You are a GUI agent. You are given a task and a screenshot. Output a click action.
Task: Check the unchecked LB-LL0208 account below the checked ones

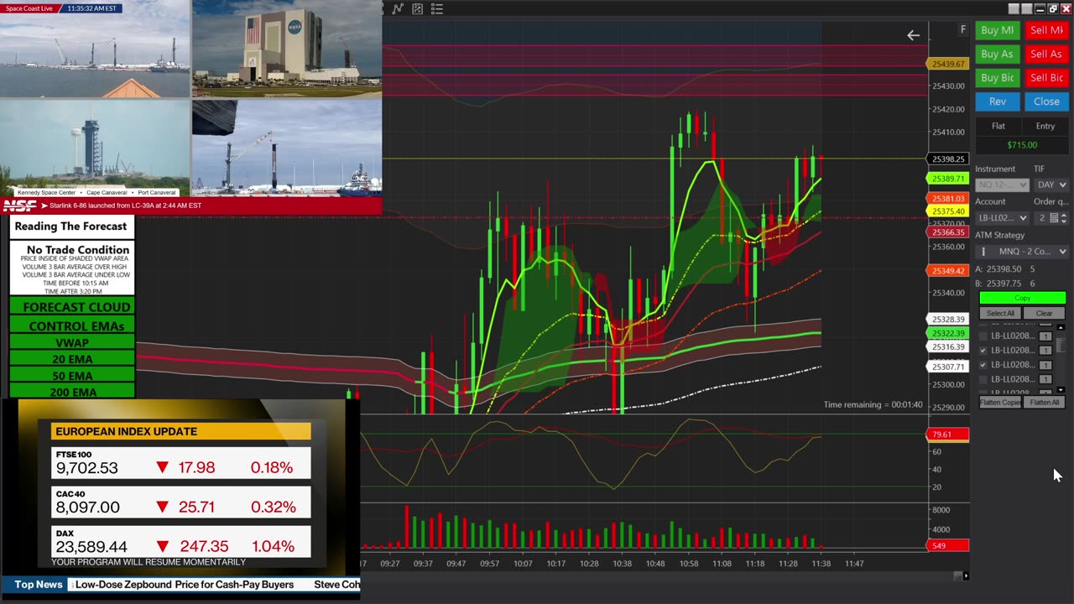click(x=983, y=379)
